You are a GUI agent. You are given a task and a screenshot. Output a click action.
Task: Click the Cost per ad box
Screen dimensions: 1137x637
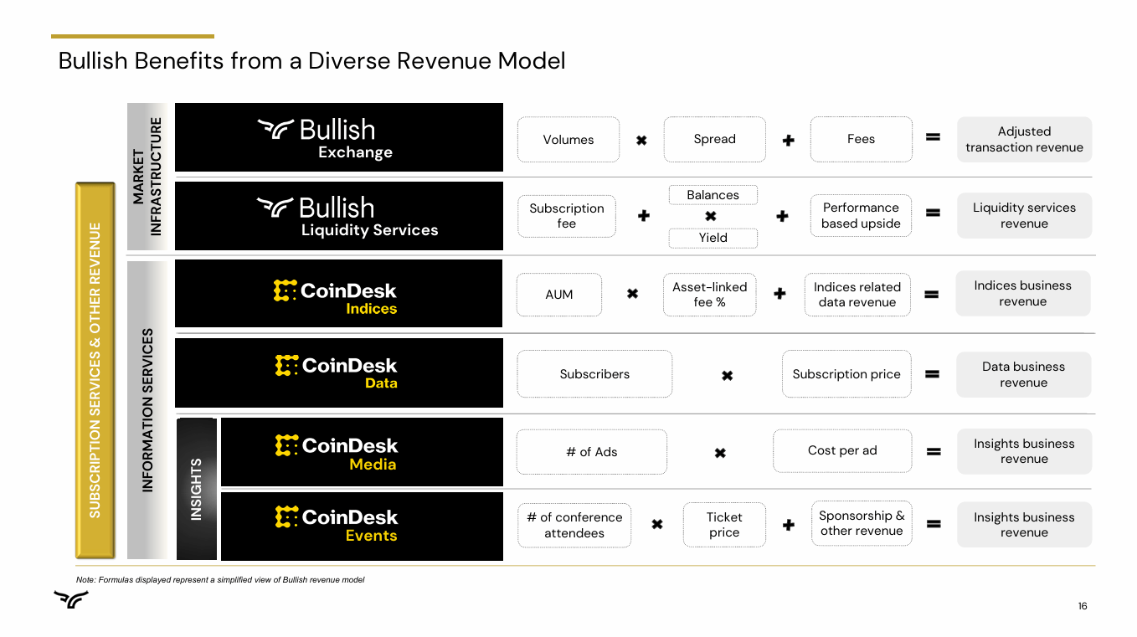(841, 450)
